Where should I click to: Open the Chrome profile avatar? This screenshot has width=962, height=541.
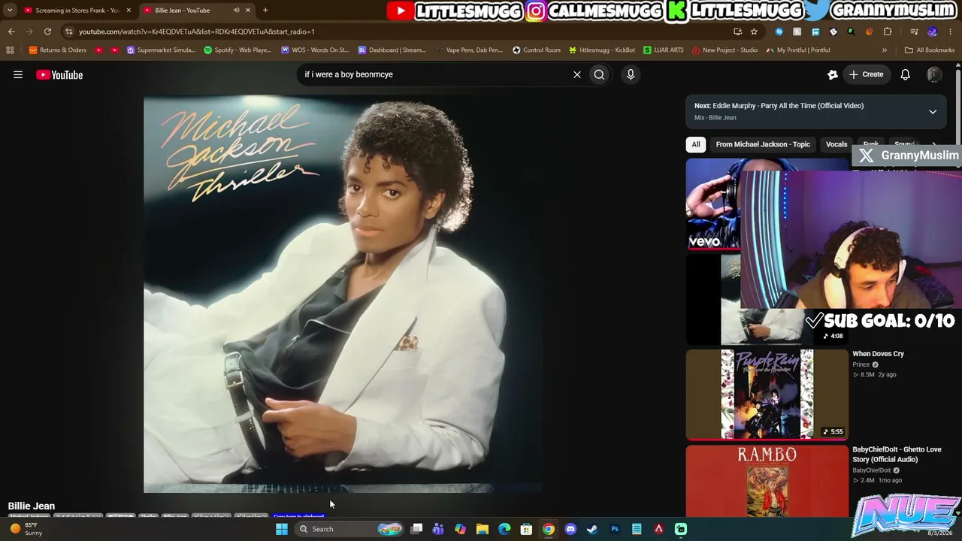[x=933, y=32]
